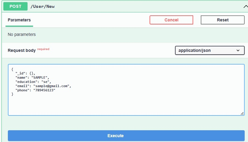248x142 pixels.
Task: Click the green POST method badge
Action: (x=15, y=6)
